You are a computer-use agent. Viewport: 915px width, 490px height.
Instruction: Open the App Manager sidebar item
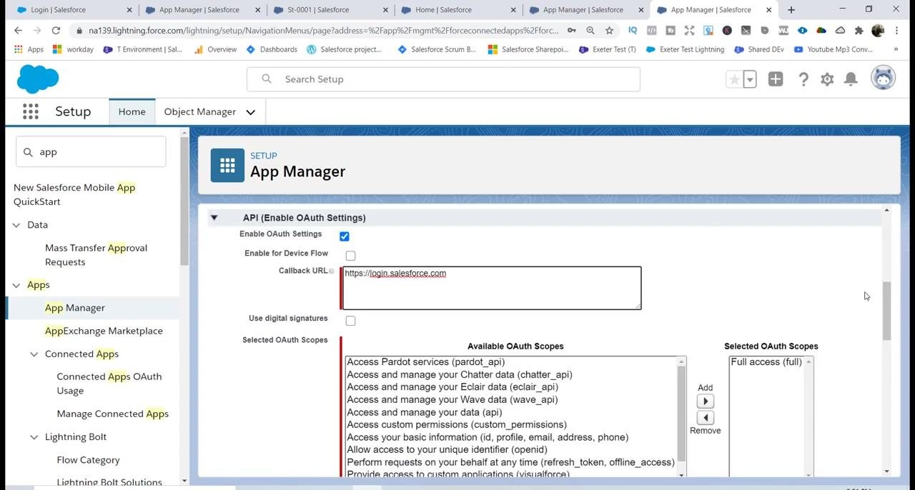point(75,308)
